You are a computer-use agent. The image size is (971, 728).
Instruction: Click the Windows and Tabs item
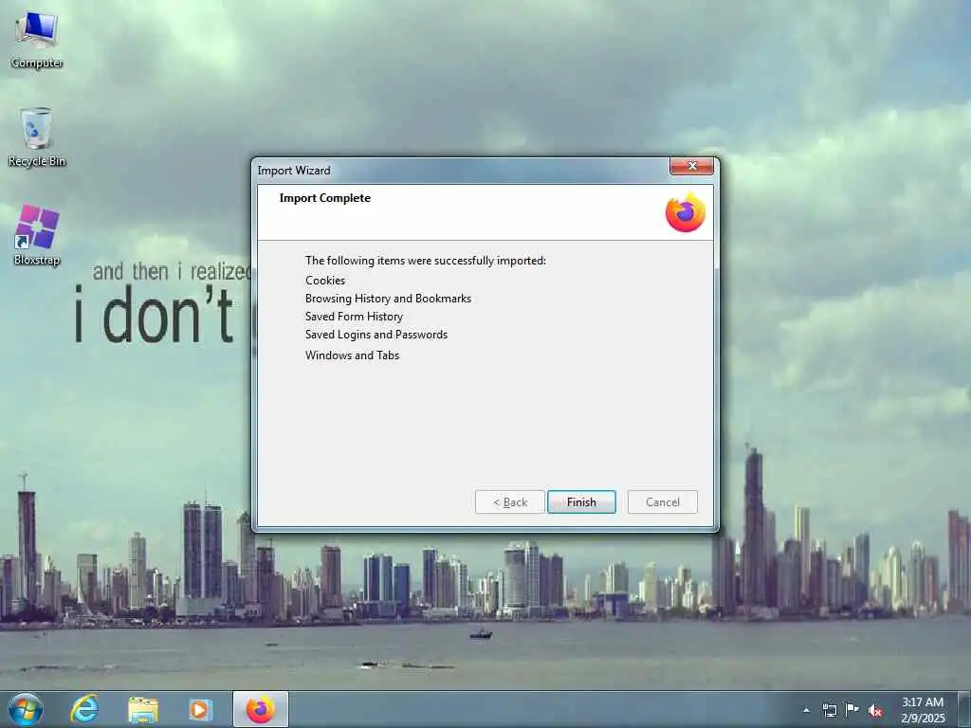pos(353,355)
